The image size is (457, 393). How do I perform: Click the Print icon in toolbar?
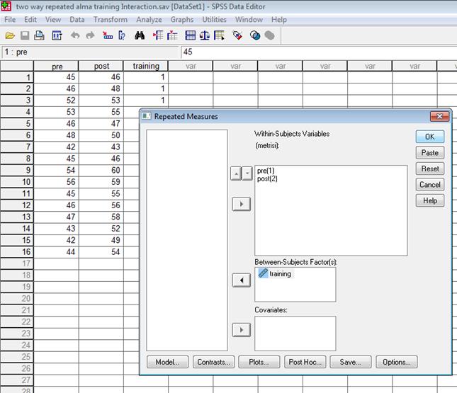40,35
